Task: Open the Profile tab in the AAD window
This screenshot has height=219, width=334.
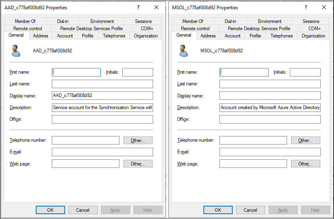Action: 88,36
